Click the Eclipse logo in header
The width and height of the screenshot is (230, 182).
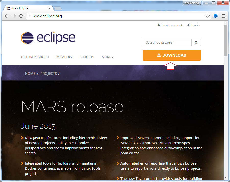pos(48,38)
